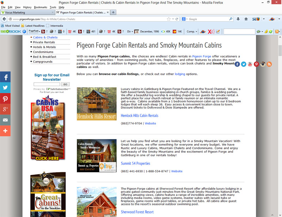Open a new tab with the plus button
282x217 pixels.
pyautogui.click(x=113, y=12)
